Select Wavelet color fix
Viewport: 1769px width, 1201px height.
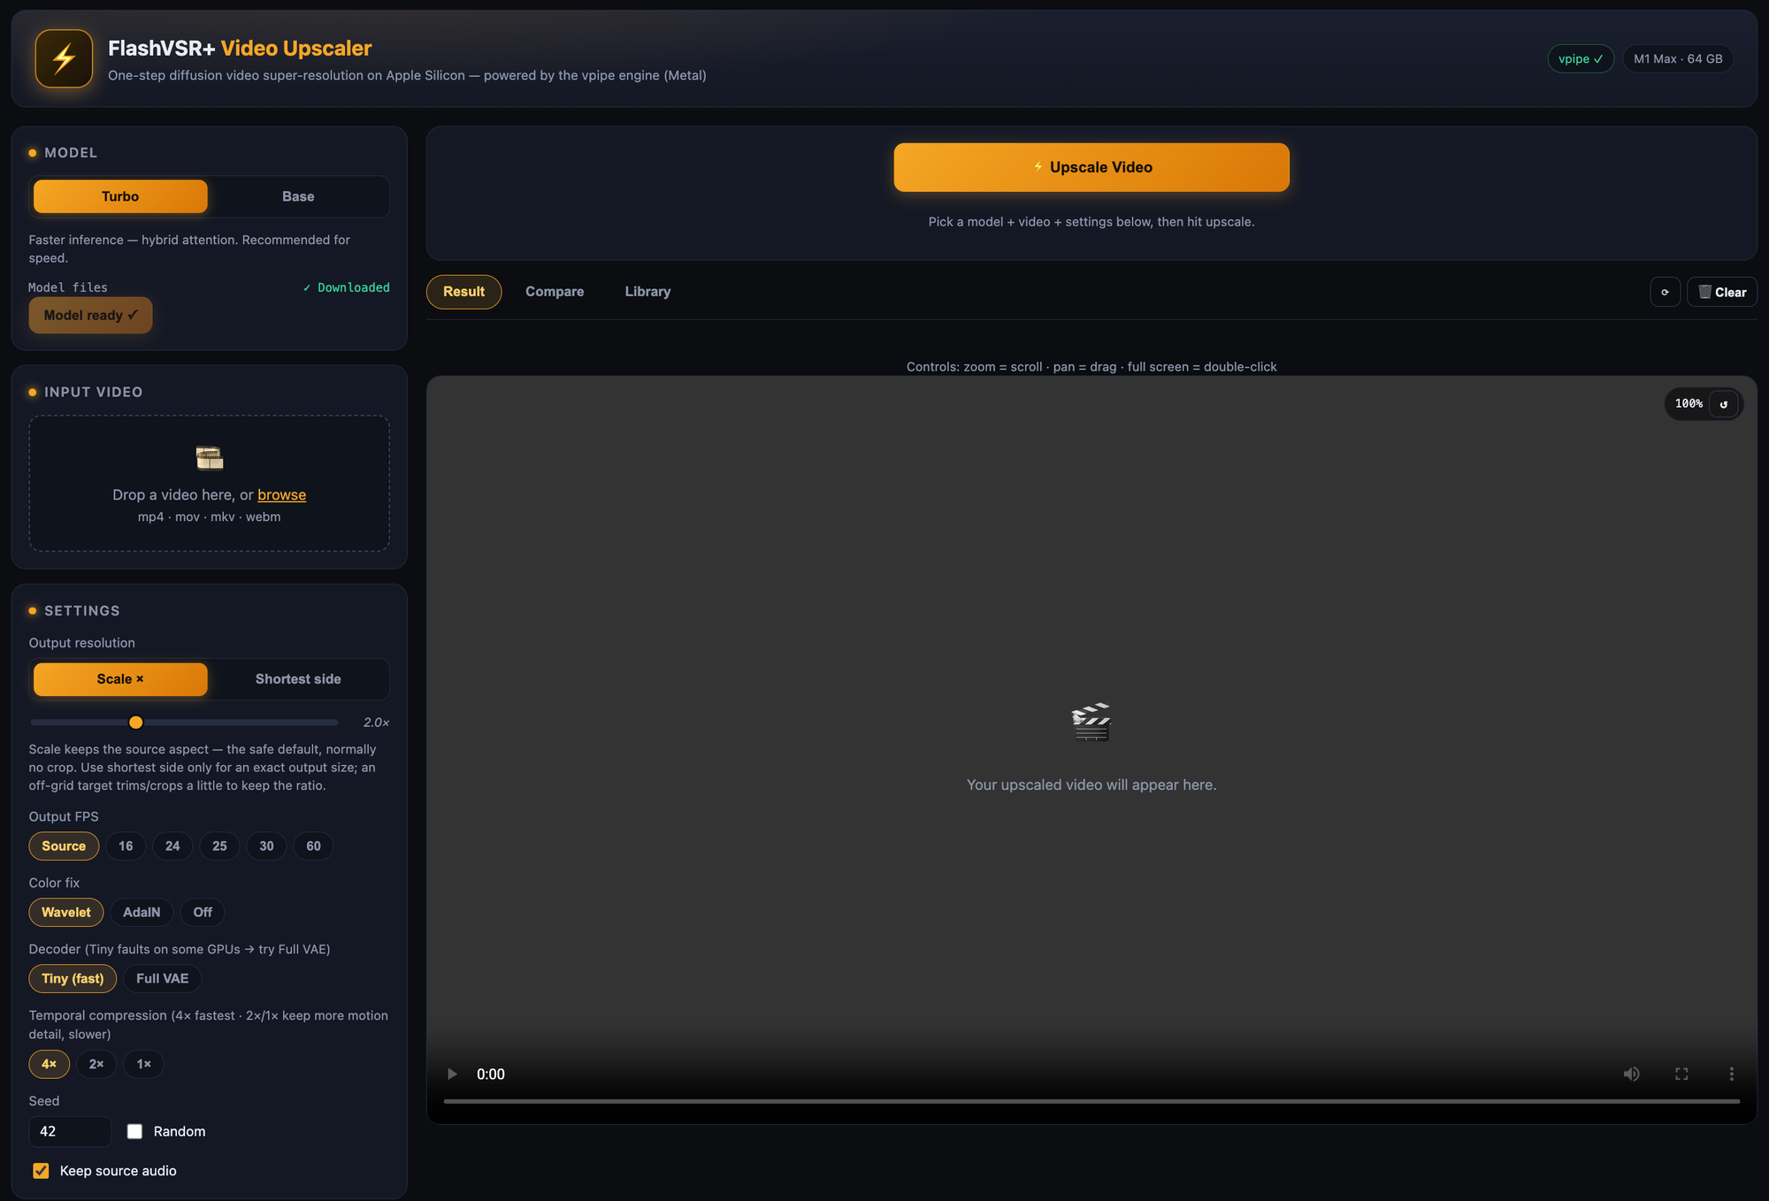66,913
